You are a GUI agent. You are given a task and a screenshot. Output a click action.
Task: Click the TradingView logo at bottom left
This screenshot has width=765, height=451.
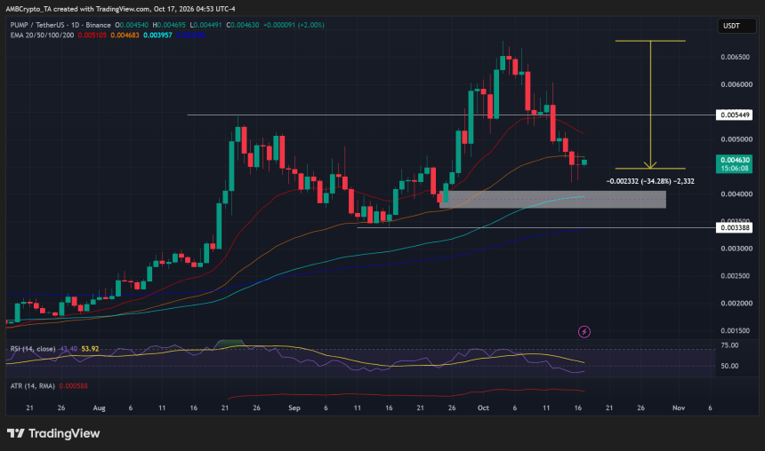coord(53,433)
